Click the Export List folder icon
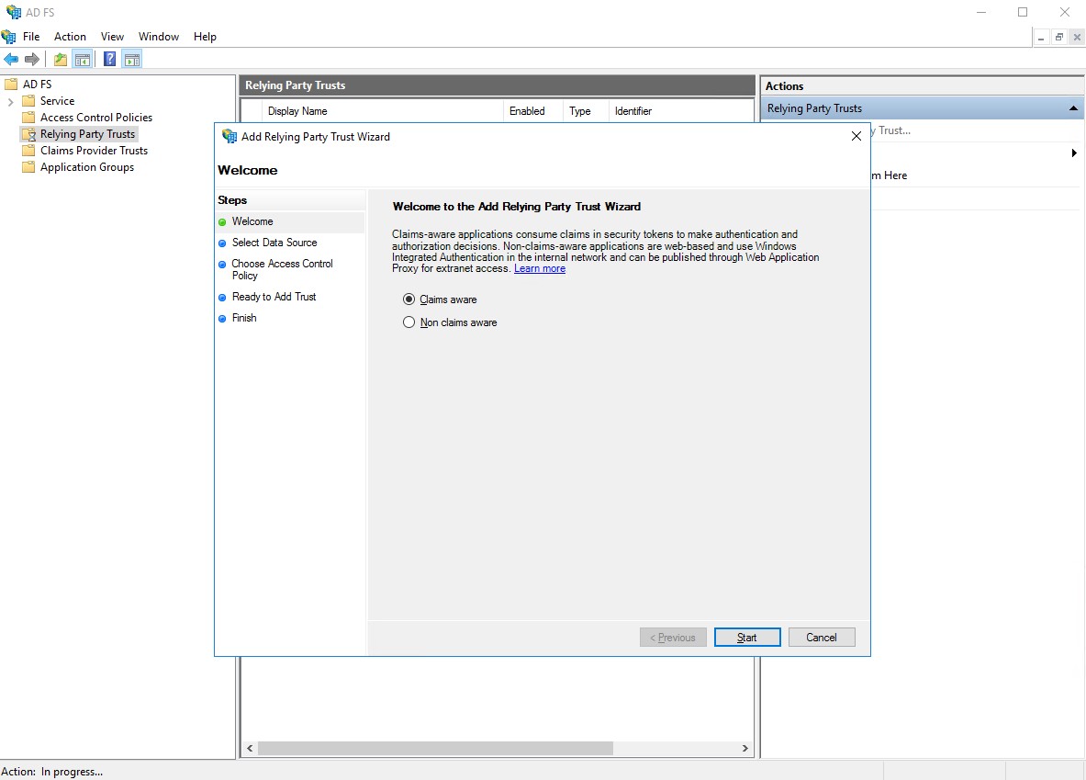The width and height of the screenshot is (1086, 780). pyautogui.click(x=59, y=58)
